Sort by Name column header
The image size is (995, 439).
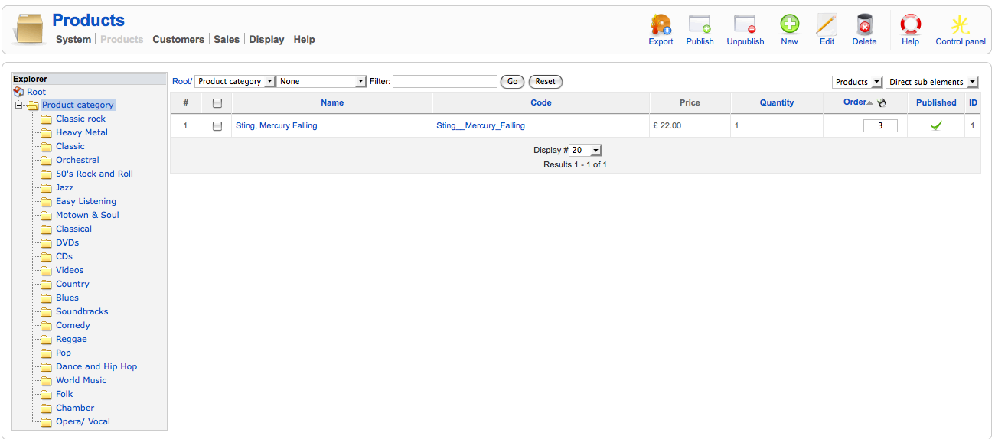[x=332, y=103]
